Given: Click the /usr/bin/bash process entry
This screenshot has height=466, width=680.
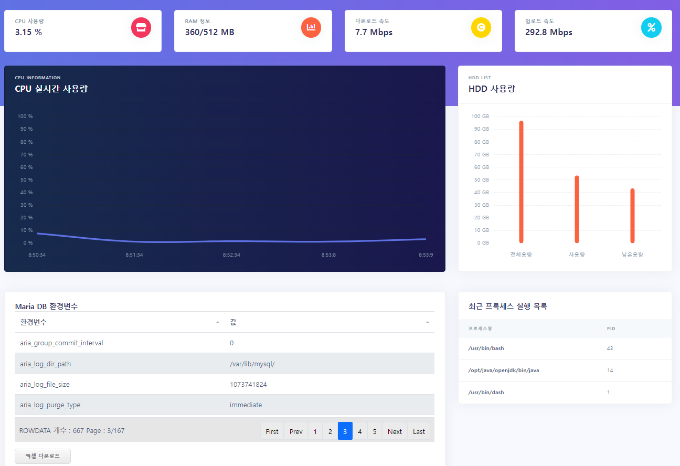Looking at the screenshot, I should [481, 348].
